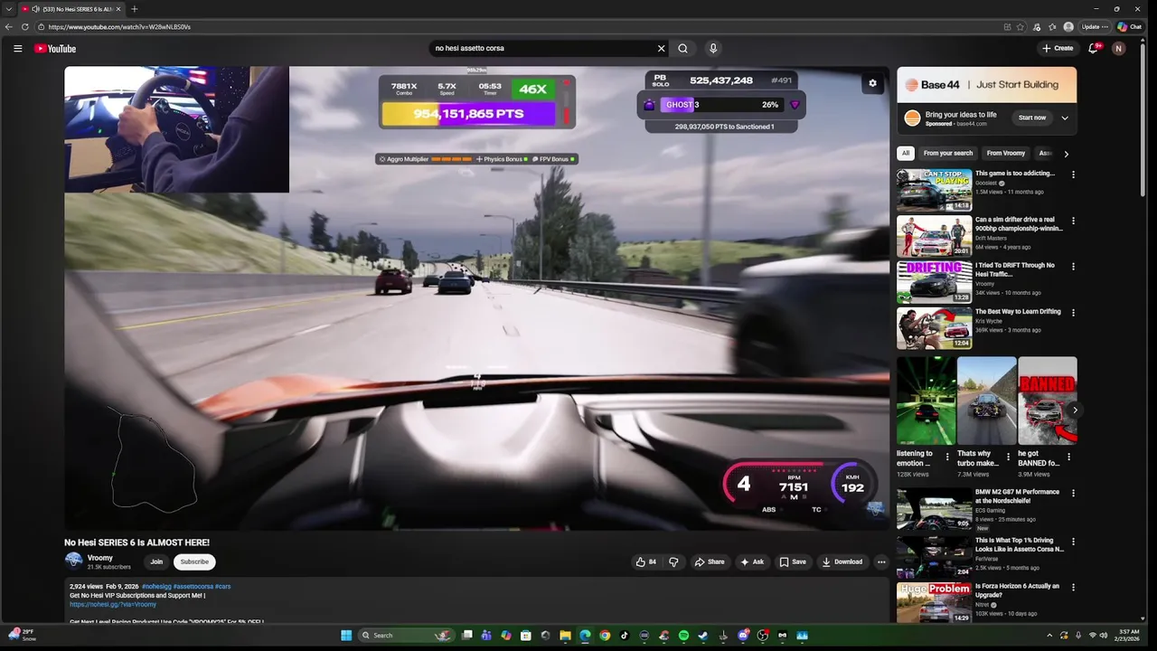The width and height of the screenshot is (1157, 651).
Task: Share the video
Action: [x=710, y=561]
